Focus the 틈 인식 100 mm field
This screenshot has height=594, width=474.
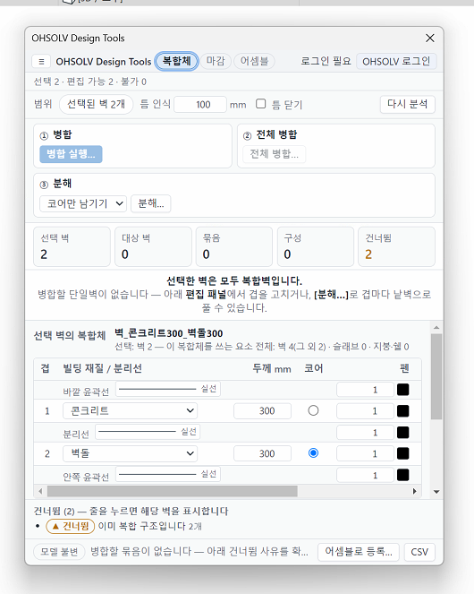[x=200, y=105]
